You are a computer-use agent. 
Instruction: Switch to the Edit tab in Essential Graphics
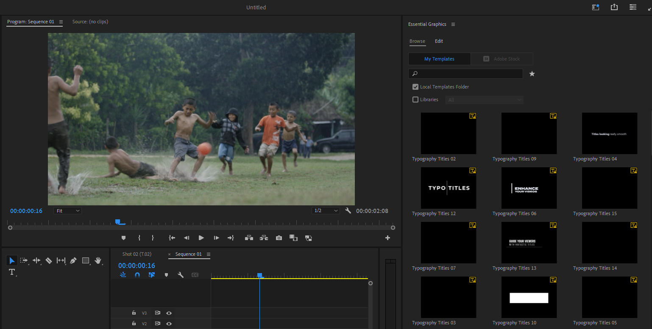(x=439, y=41)
